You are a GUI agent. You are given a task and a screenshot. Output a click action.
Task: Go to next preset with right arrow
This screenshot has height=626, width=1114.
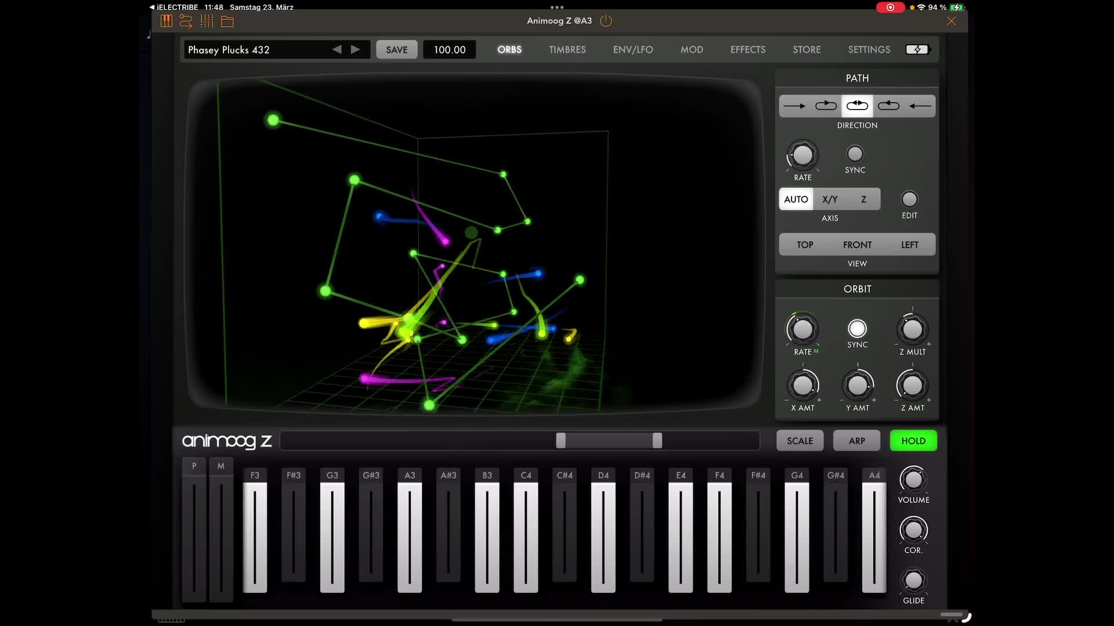coord(355,50)
